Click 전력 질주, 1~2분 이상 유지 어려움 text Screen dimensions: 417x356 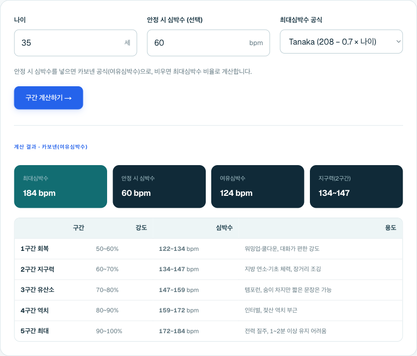pos(286,331)
